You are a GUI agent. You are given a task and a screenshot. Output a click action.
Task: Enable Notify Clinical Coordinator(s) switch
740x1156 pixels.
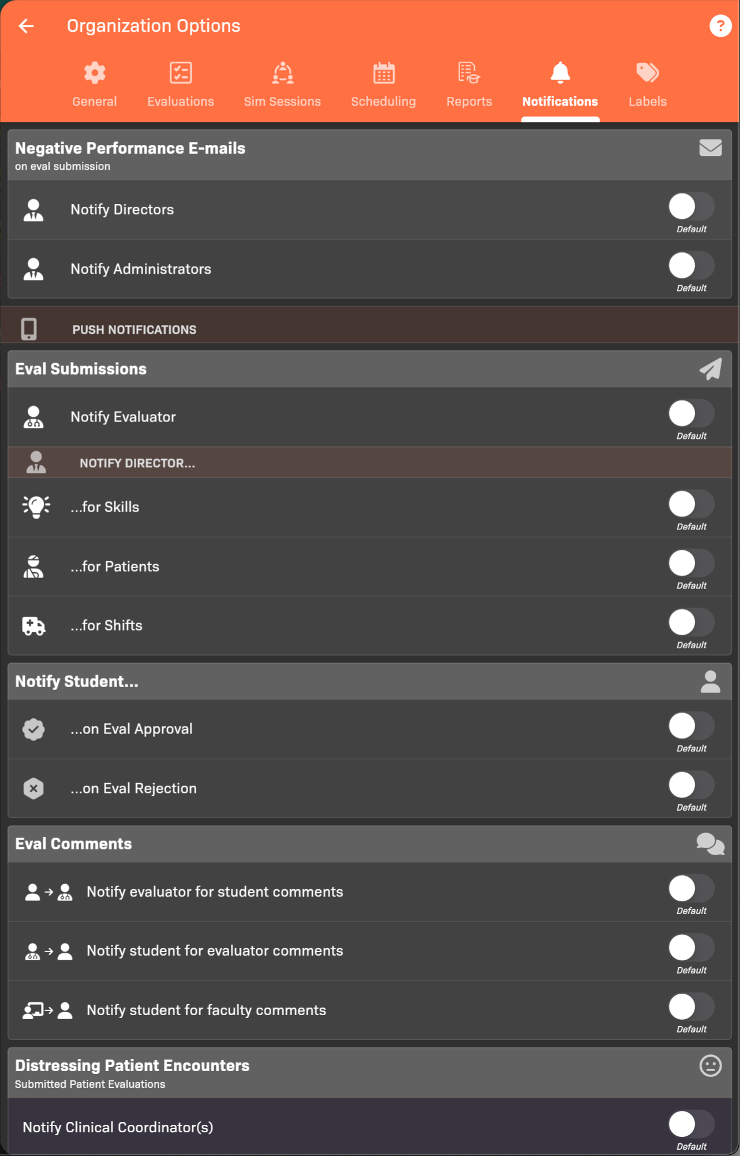[691, 1124]
